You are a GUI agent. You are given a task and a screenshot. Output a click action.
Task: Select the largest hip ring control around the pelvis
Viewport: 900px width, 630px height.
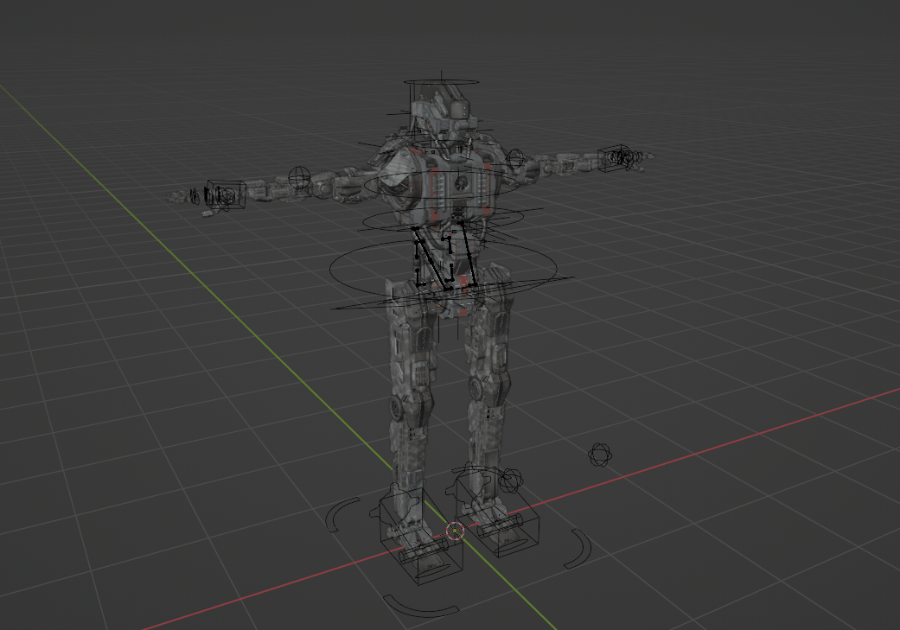pyautogui.click(x=444, y=267)
